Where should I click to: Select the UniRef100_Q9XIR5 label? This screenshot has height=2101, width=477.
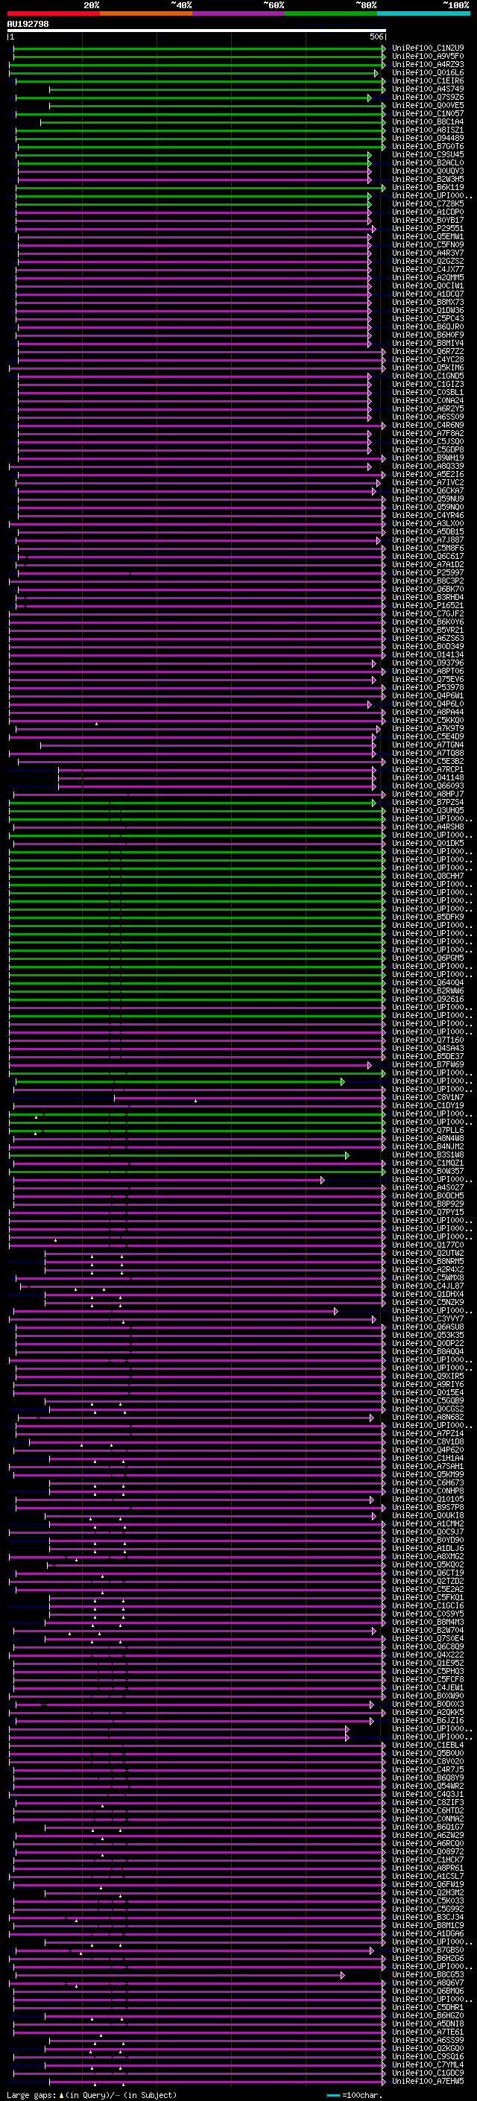(428, 1376)
